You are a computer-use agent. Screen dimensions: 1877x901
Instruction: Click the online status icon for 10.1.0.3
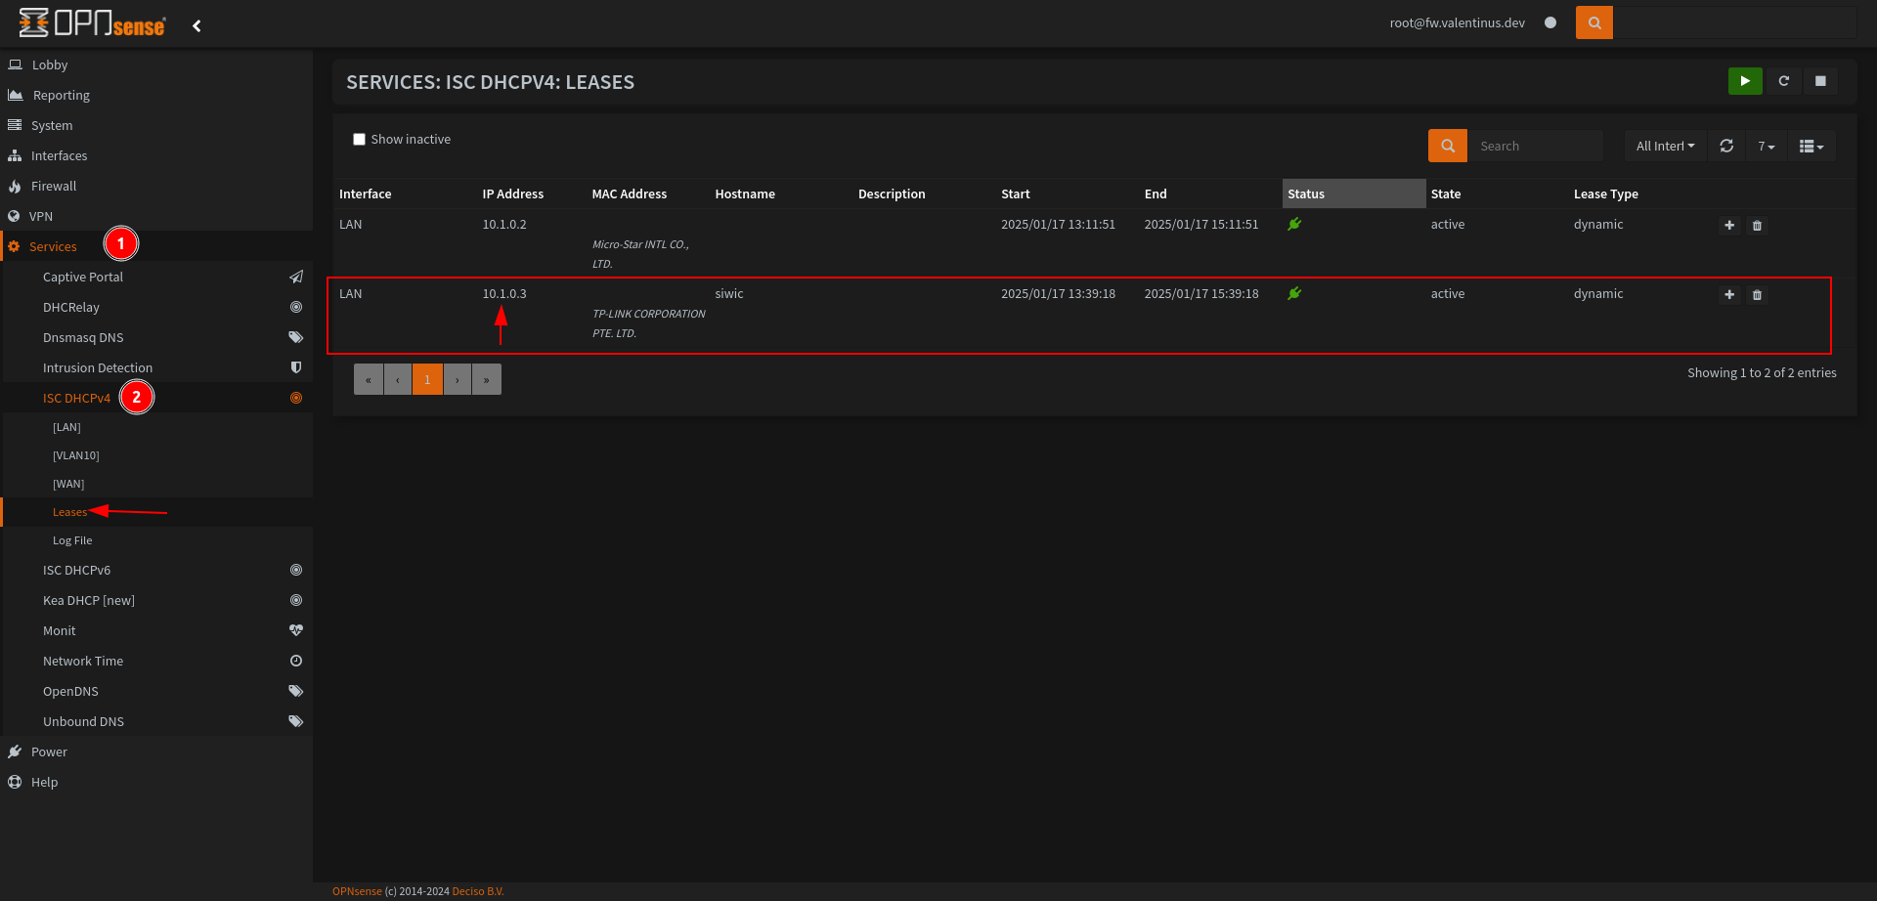1294,293
